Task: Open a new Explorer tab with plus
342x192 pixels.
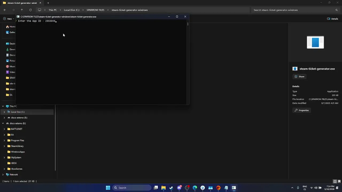Action: pyautogui.click(x=48, y=3)
